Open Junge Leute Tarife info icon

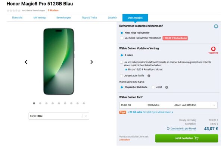coord(149,76)
